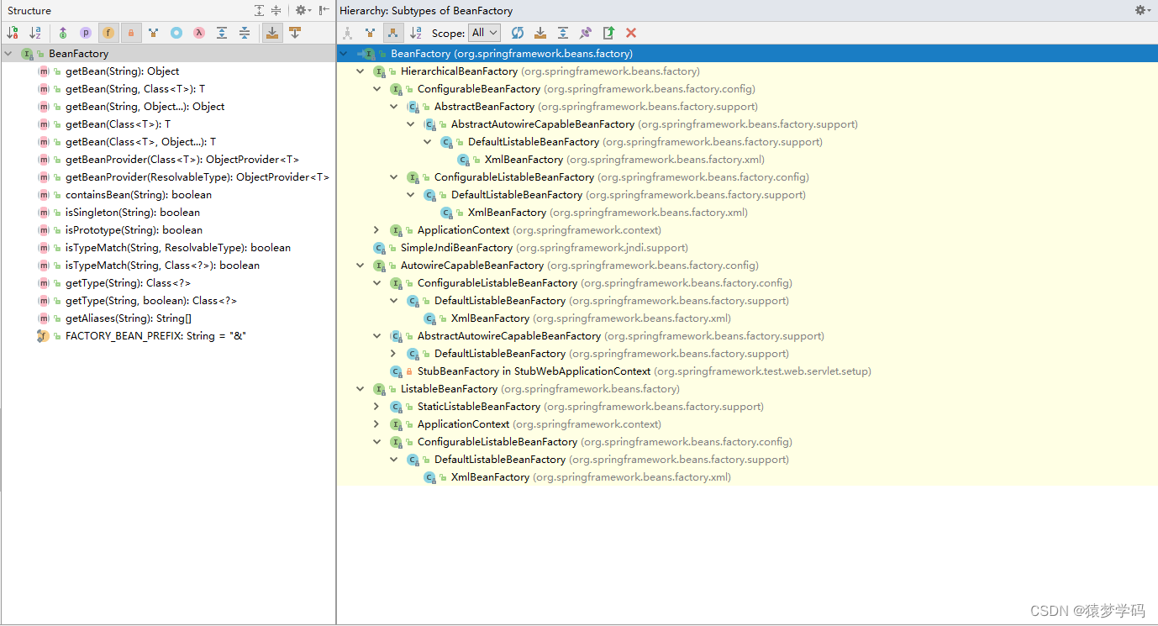Toggle Autoscroll to Source in Hierarchy
This screenshot has height=626, width=1158.
pyautogui.click(x=540, y=33)
